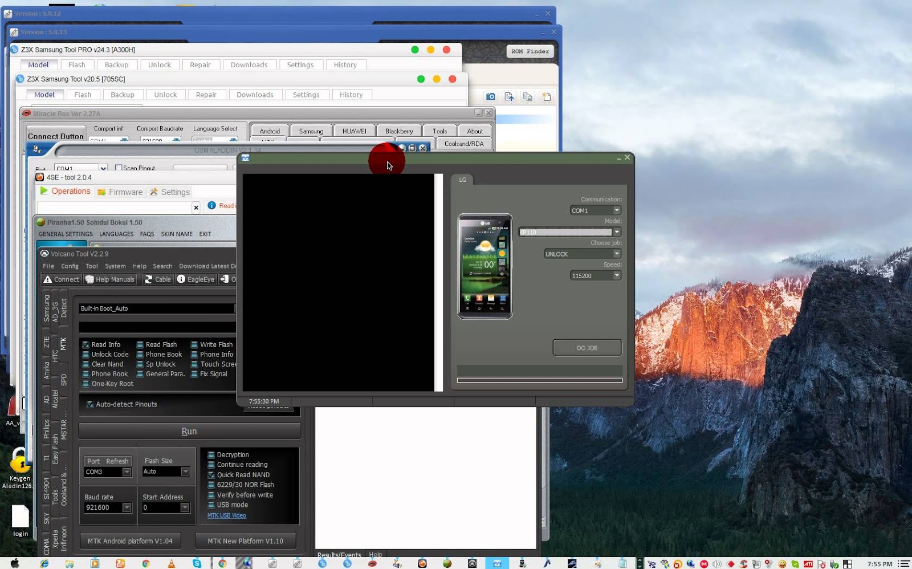Open the MTK USB Video link
This screenshot has width=912, height=569.
pyautogui.click(x=227, y=515)
